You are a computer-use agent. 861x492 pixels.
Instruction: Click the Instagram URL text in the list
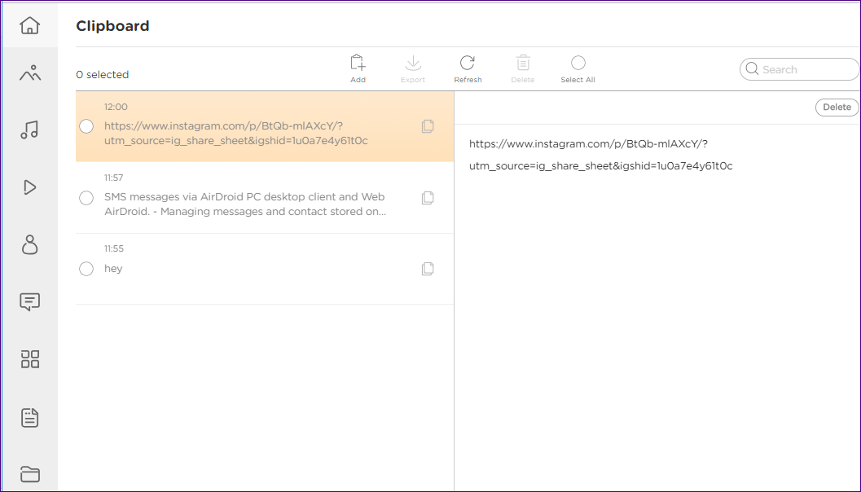235,134
